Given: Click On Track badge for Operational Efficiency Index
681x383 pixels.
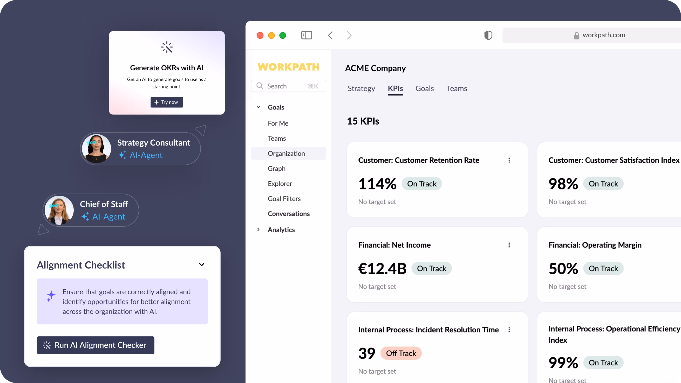Looking at the screenshot, I should click(x=603, y=363).
